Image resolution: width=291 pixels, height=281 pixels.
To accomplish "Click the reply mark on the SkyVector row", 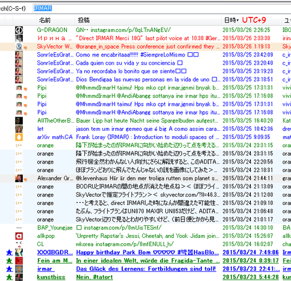I will coord(25,48).
